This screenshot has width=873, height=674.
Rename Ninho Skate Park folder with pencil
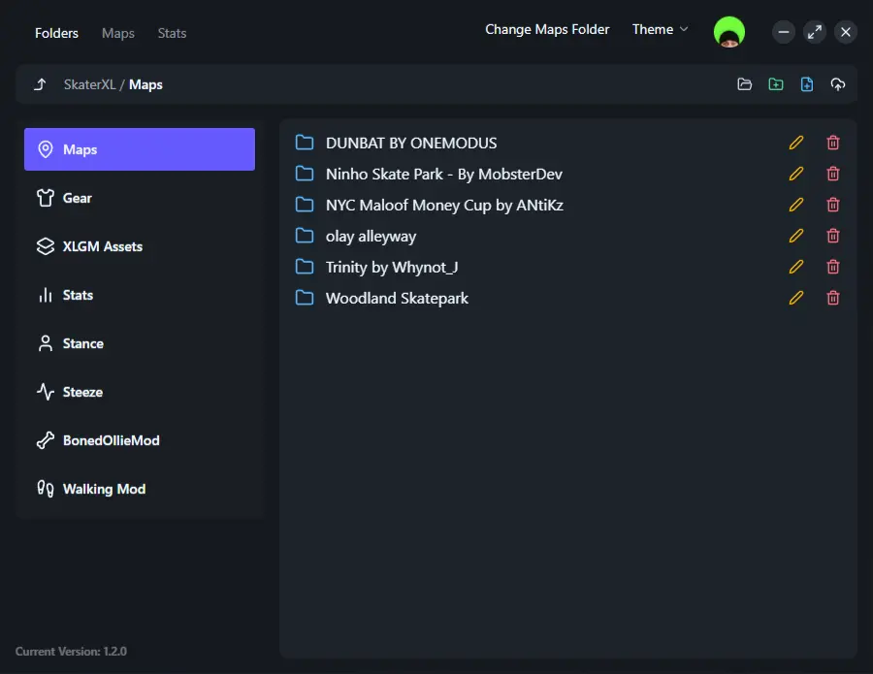796,175
